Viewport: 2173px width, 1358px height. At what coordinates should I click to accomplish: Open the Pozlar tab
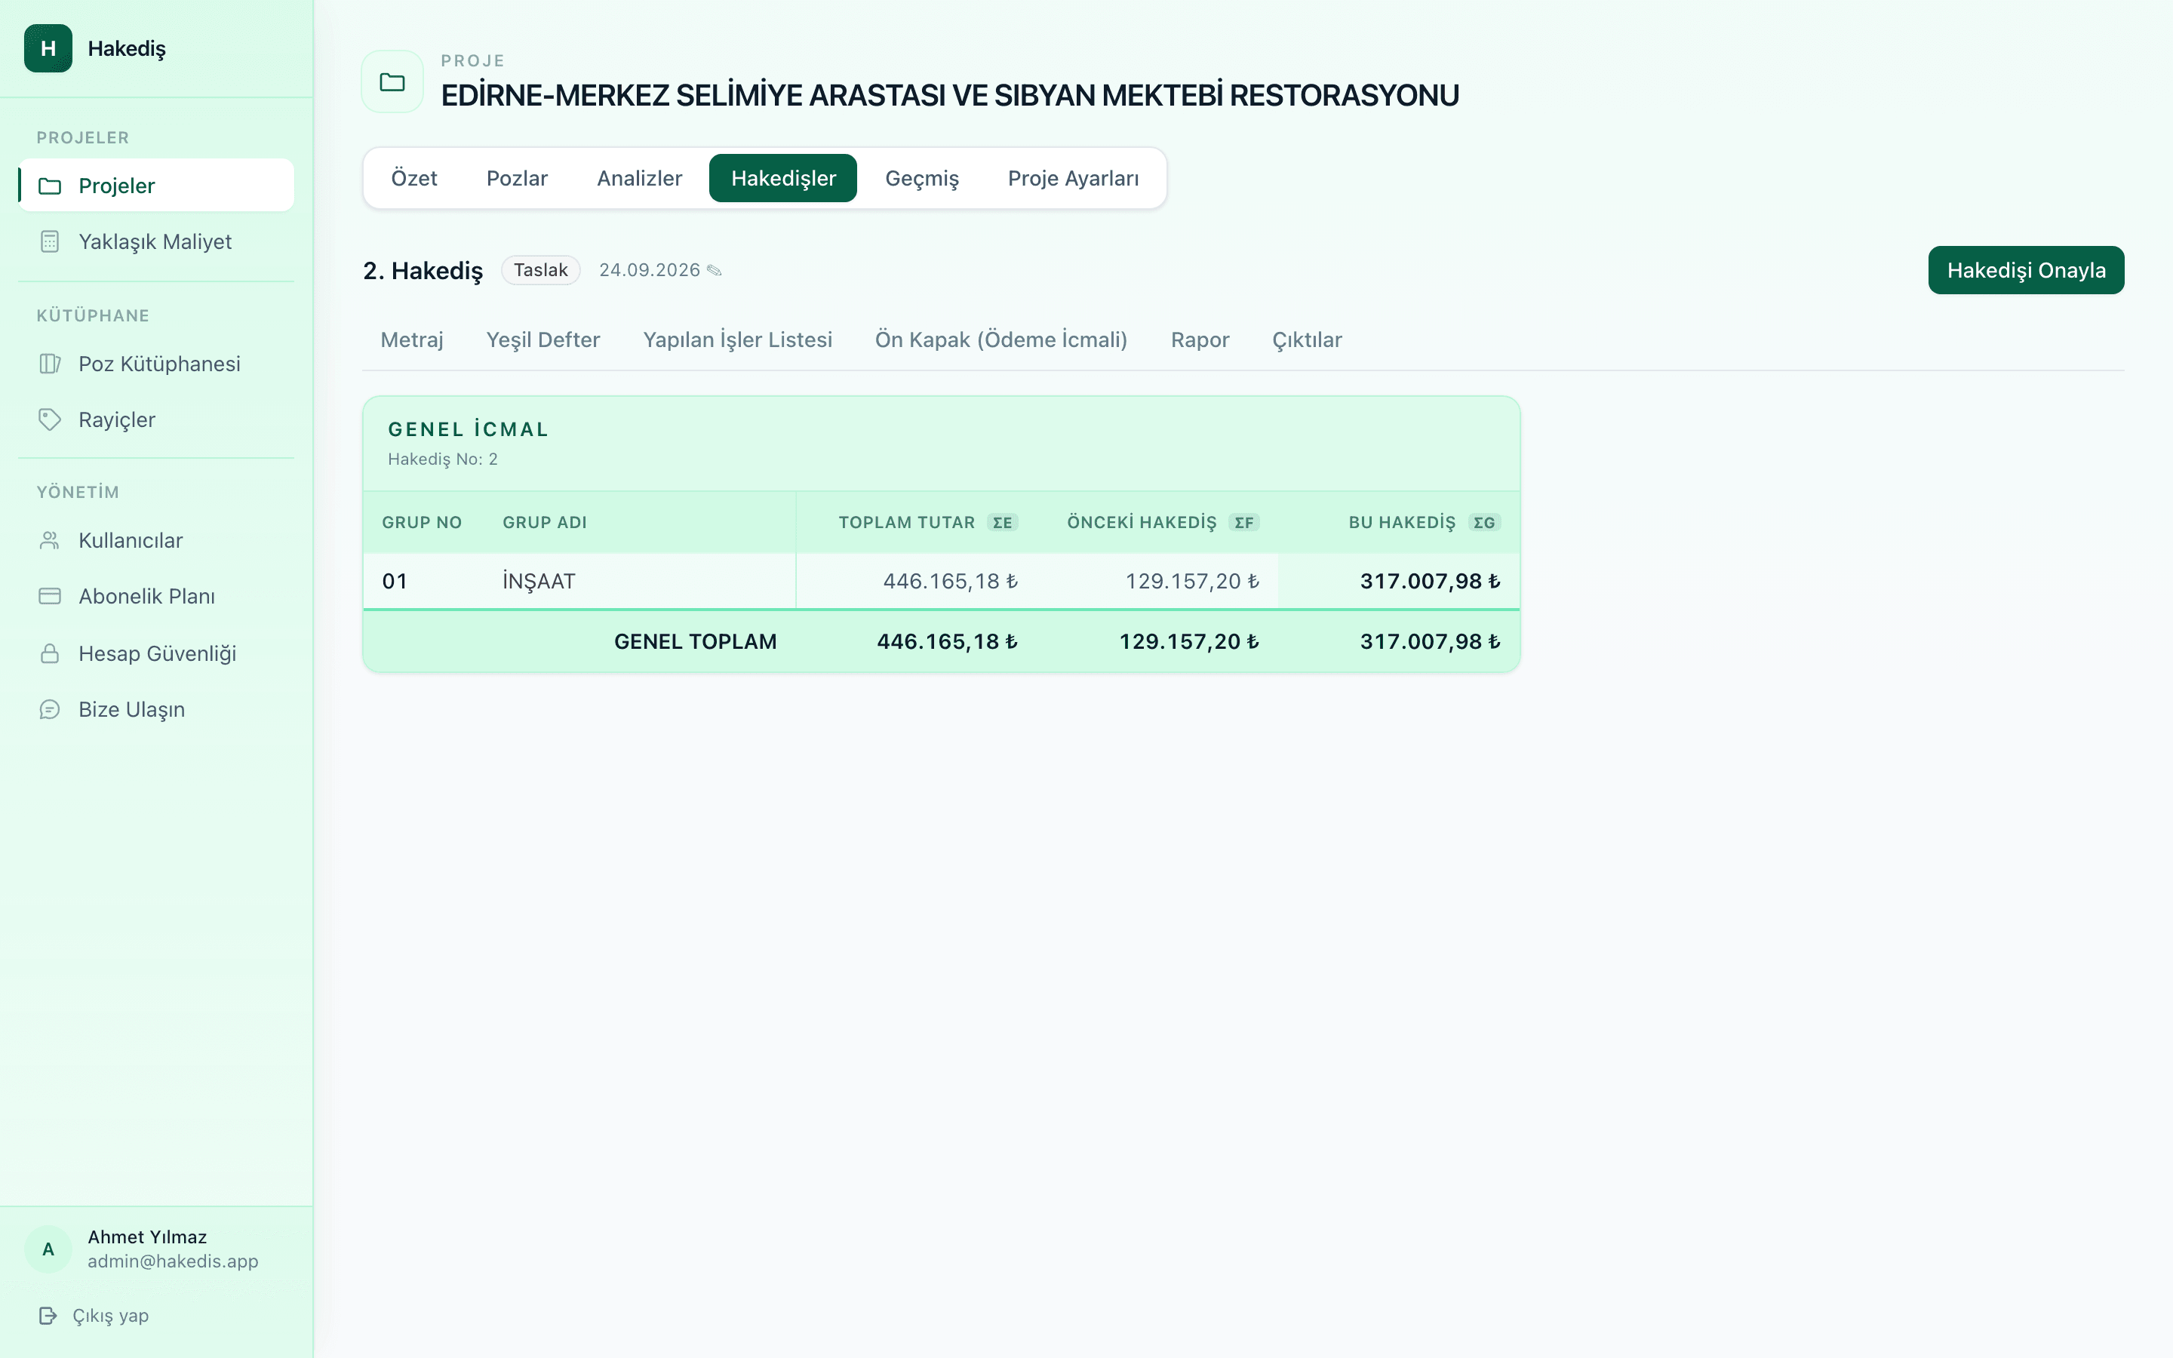(x=517, y=178)
